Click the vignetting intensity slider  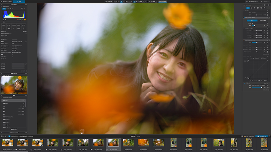(x=257, y=87)
